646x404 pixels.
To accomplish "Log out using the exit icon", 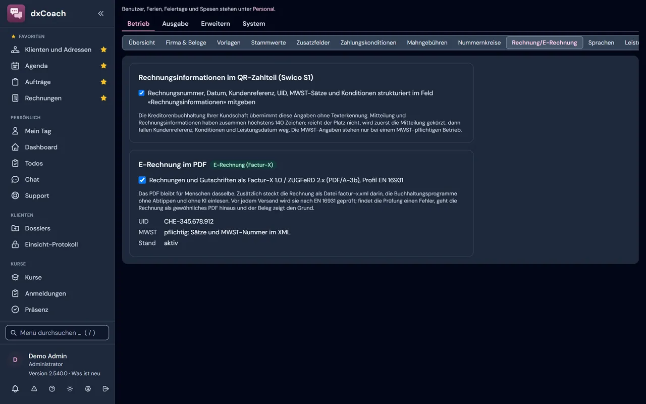I will (x=105, y=389).
